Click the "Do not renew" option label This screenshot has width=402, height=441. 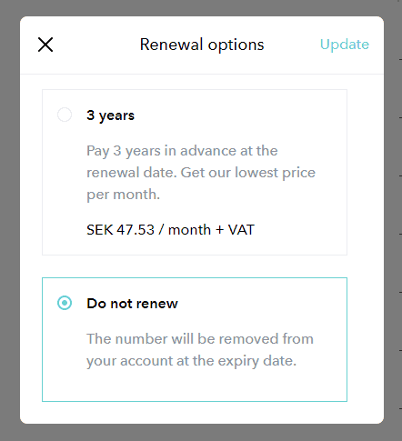tap(132, 304)
